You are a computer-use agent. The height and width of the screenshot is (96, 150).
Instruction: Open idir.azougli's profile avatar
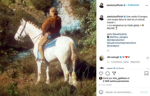pyautogui.click(x=101, y=58)
